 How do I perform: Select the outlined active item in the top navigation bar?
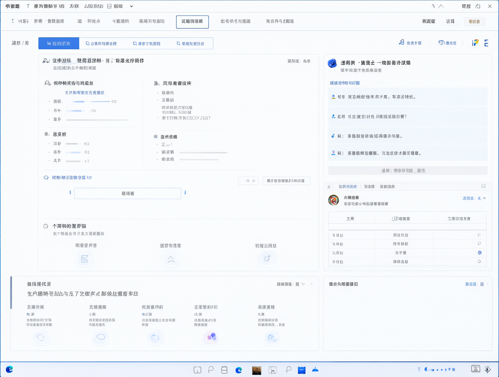[192, 21]
